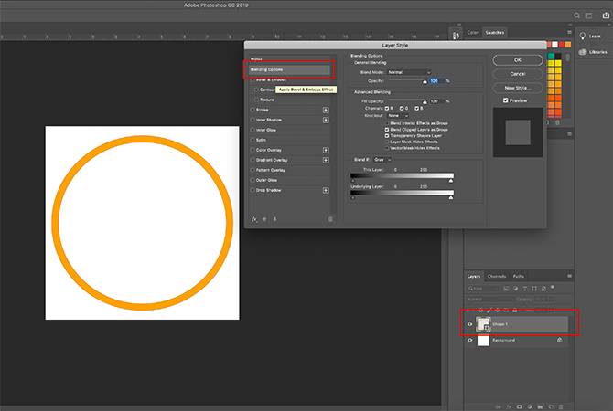Delete layer trash icon in Layers panel
The width and height of the screenshot is (613, 411).
(561, 406)
